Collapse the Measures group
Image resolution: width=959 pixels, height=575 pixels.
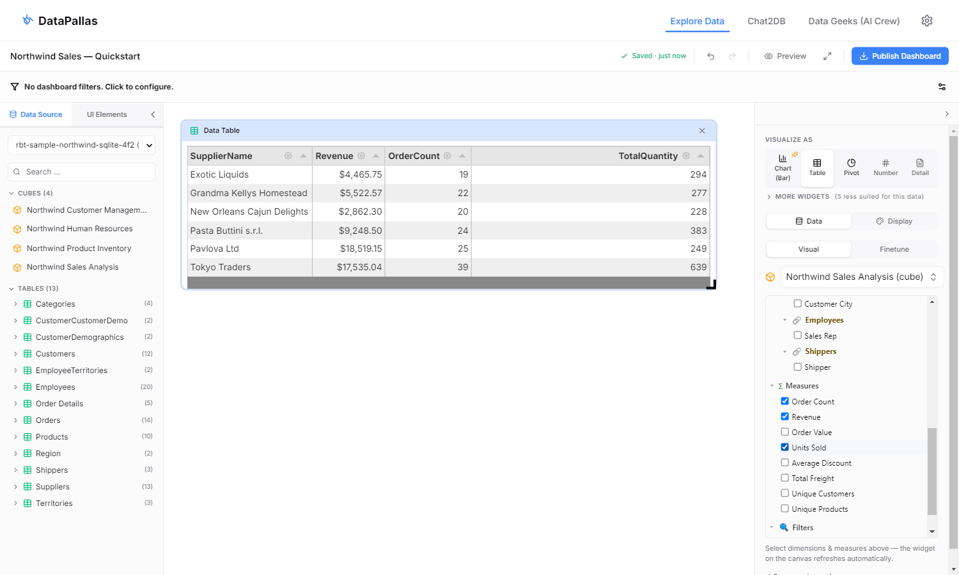[x=772, y=386]
